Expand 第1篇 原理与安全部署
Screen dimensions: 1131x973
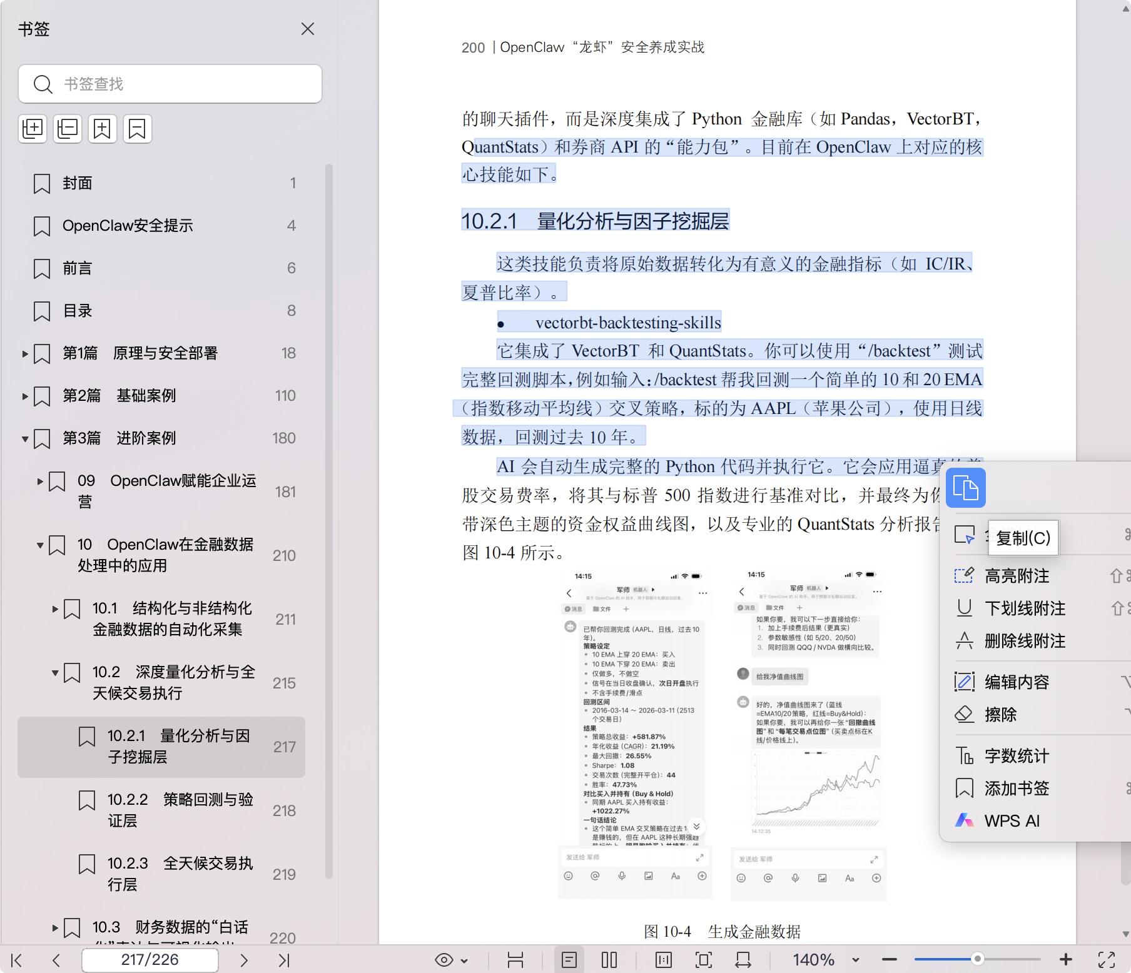[25, 353]
